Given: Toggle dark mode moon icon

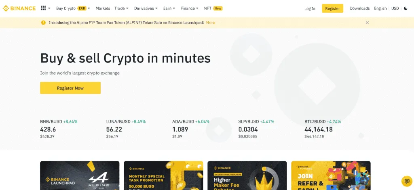Looking at the screenshot, I should tap(406, 8).
